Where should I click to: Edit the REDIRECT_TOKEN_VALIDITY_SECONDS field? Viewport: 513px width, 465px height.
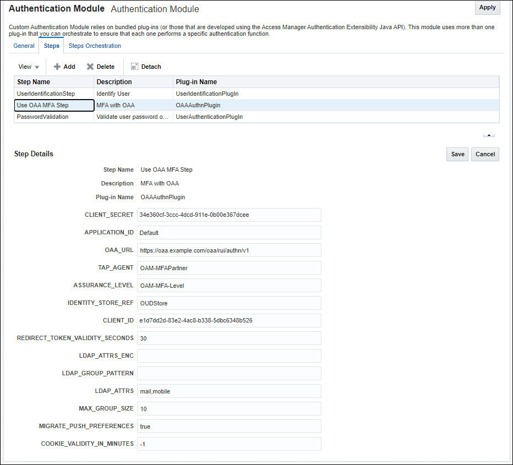[229, 338]
